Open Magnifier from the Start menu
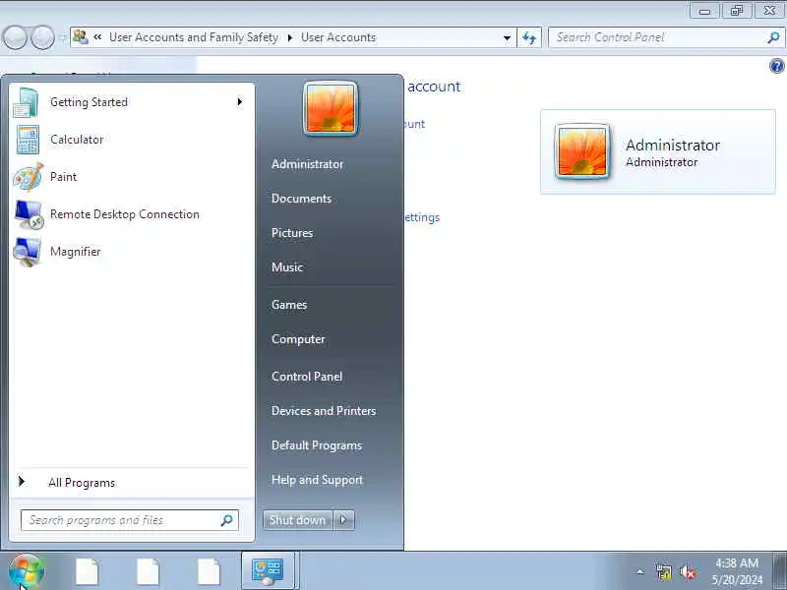 pyautogui.click(x=132, y=252)
